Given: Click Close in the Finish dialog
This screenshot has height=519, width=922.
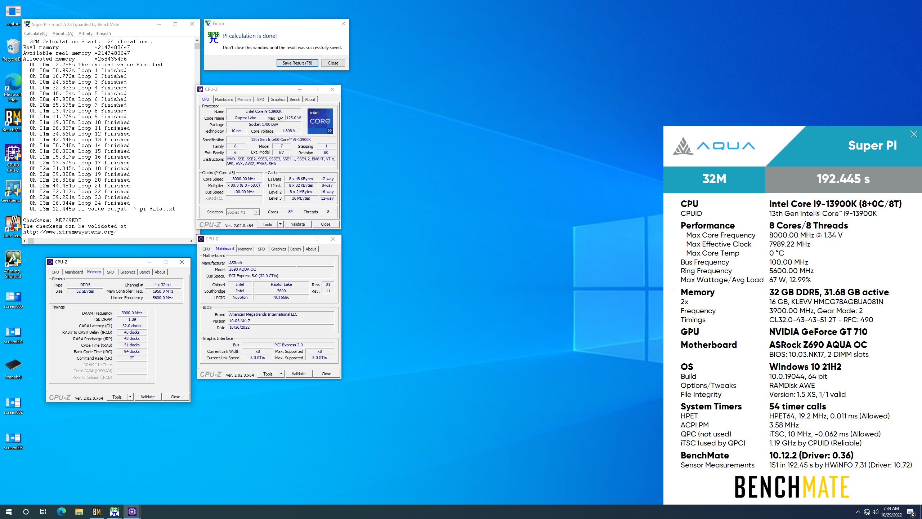Looking at the screenshot, I should click(x=333, y=63).
